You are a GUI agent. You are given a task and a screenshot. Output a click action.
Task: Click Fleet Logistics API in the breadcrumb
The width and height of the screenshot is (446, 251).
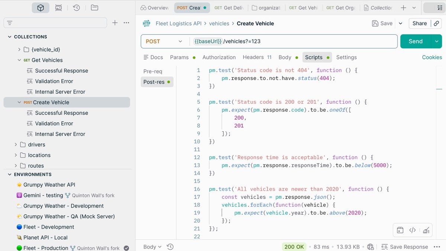pyautogui.click(x=179, y=23)
